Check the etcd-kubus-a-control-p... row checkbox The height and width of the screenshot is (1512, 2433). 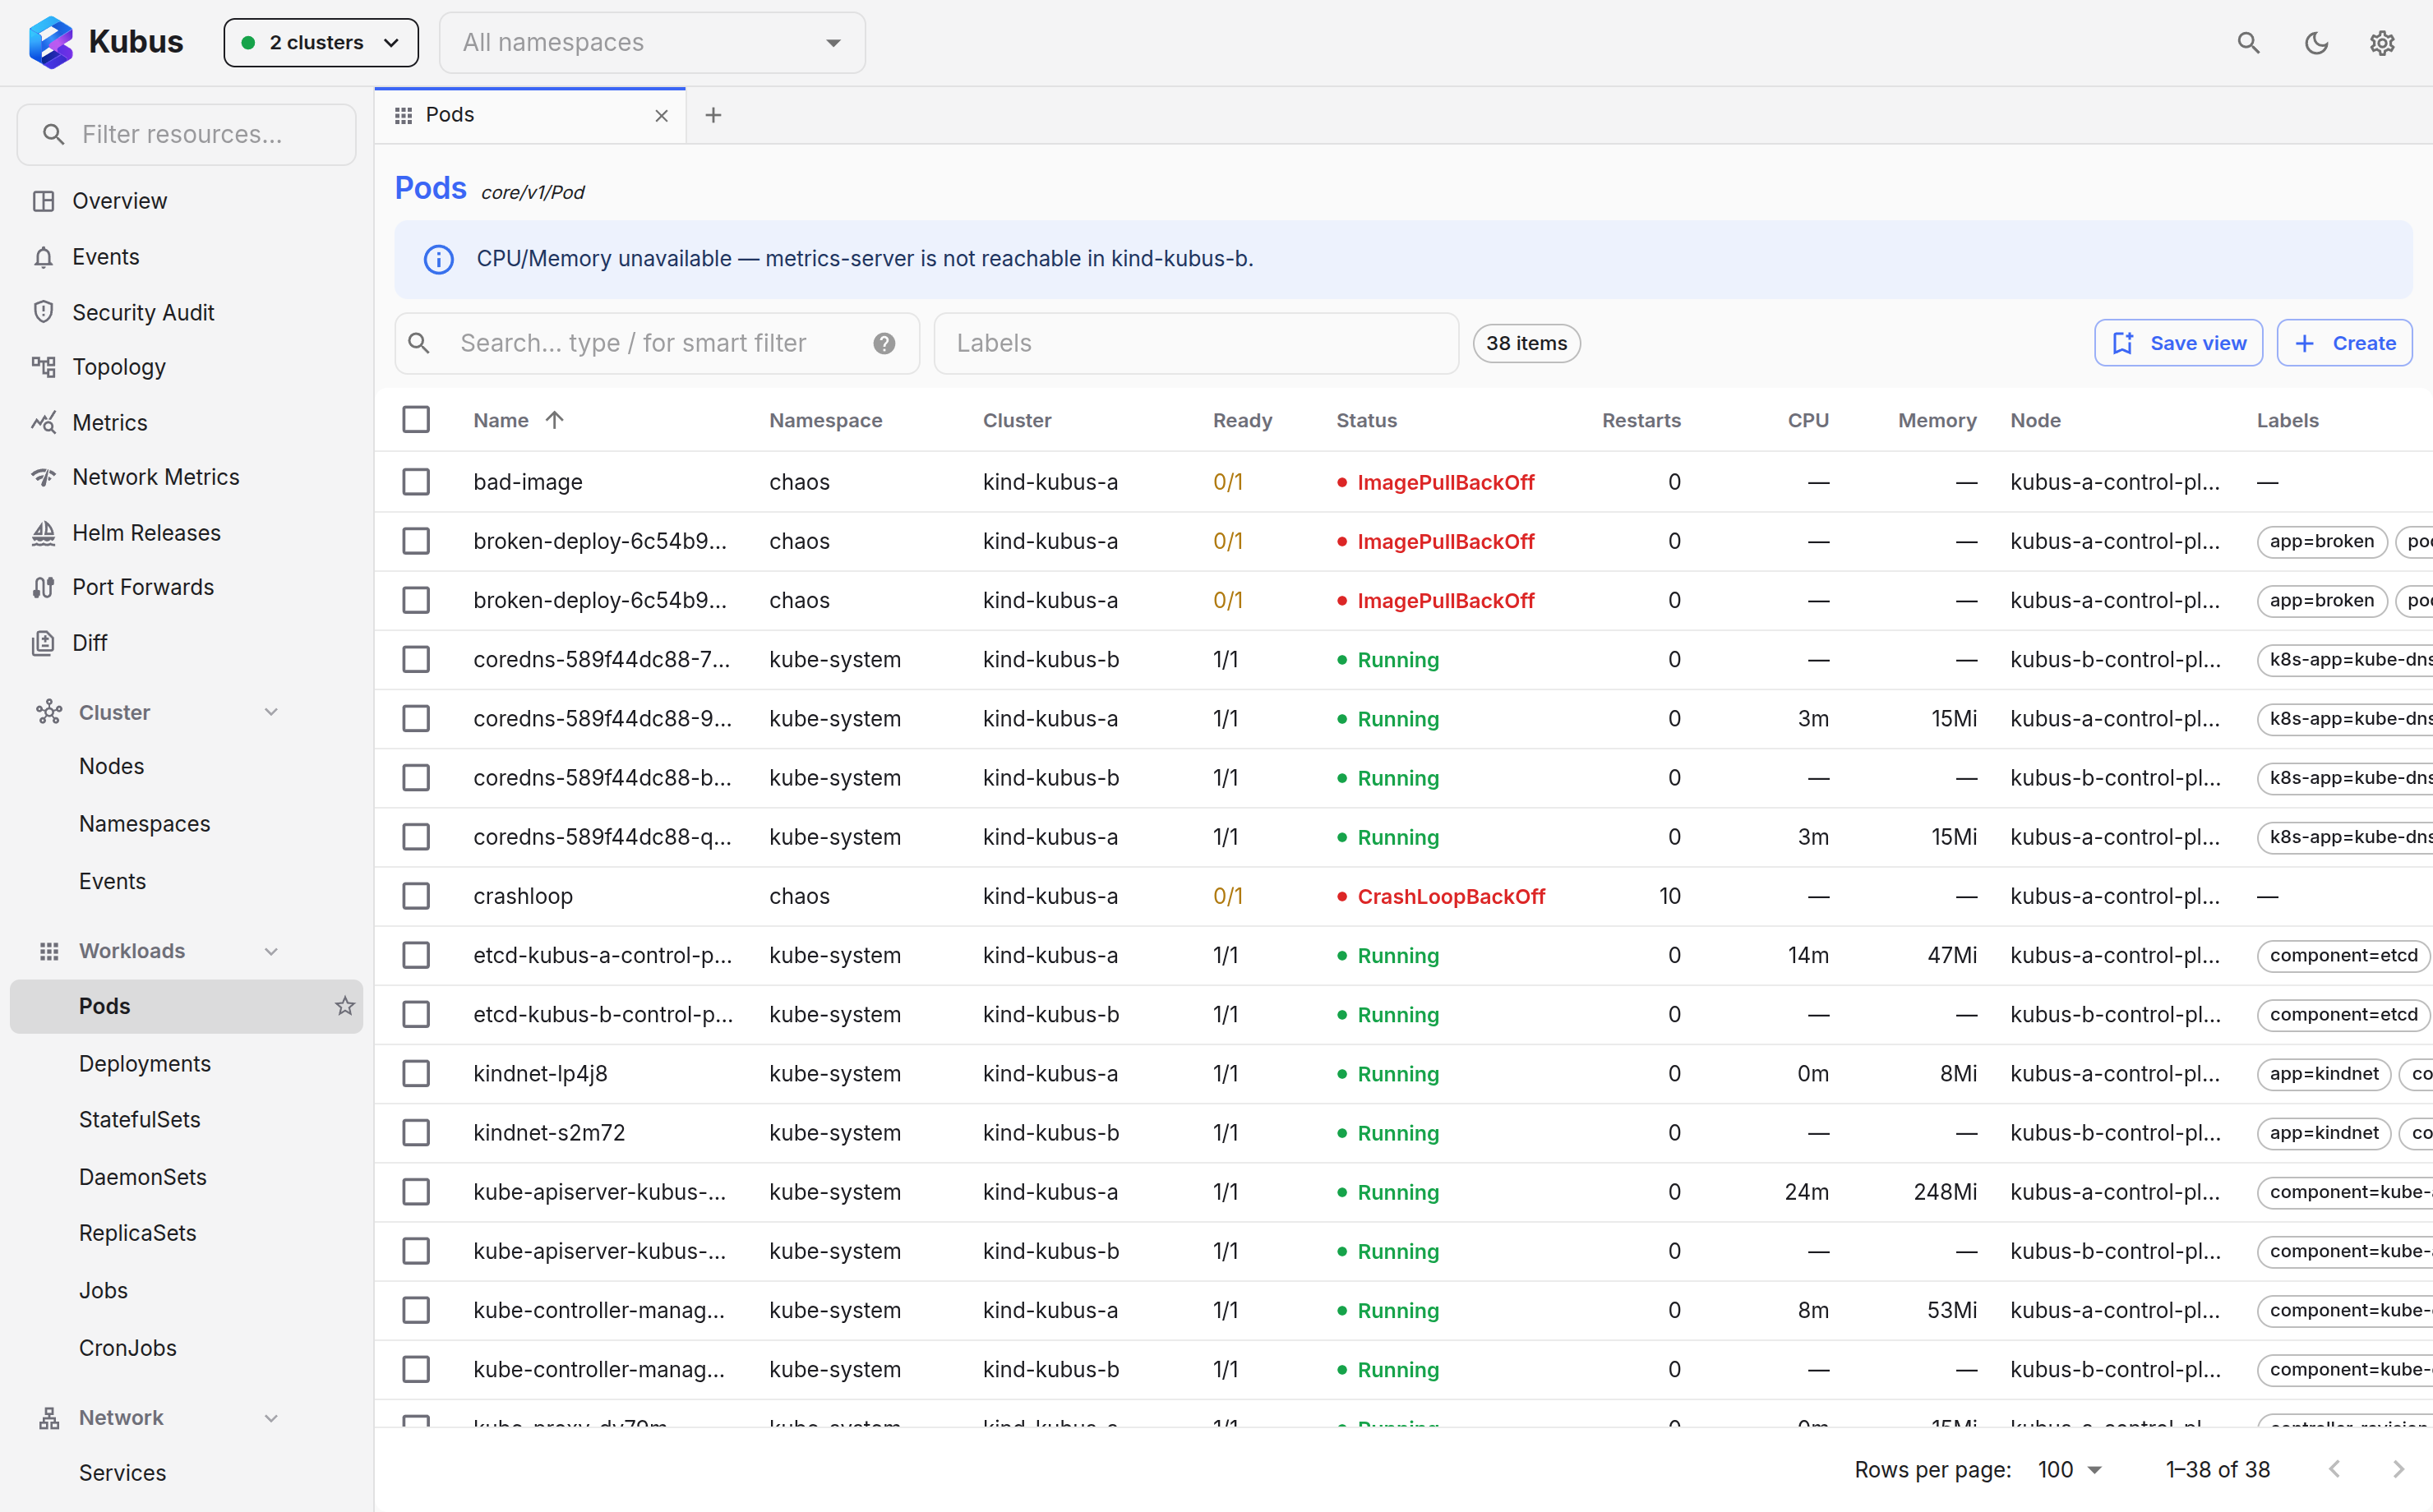click(416, 955)
